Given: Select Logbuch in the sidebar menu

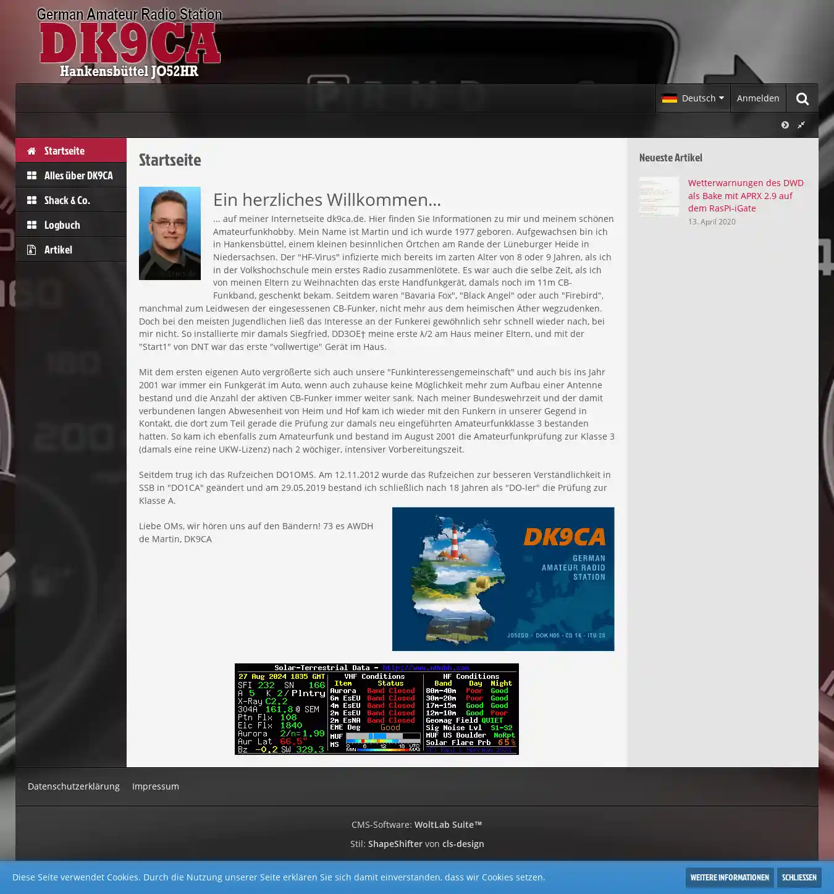Looking at the screenshot, I should (x=62, y=225).
